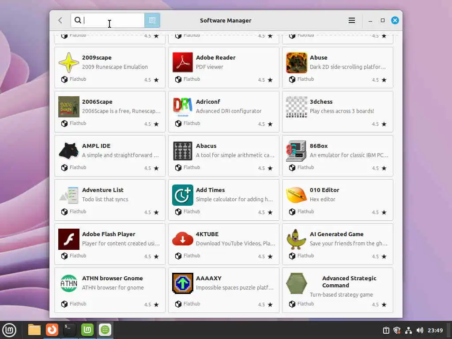Viewport: 452px width, 339px height.
Task: Click the 3dchess chessboard icon
Action: 296,107
